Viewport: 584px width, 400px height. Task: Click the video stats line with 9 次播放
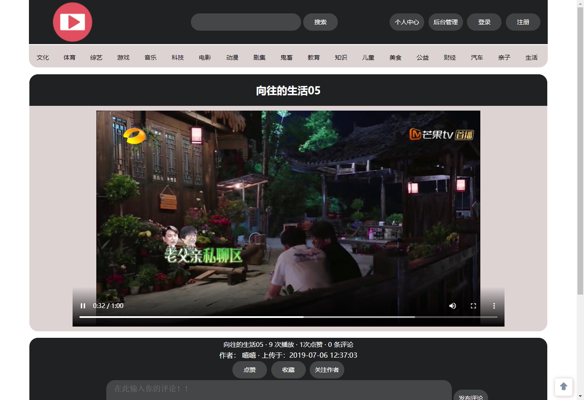point(289,345)
